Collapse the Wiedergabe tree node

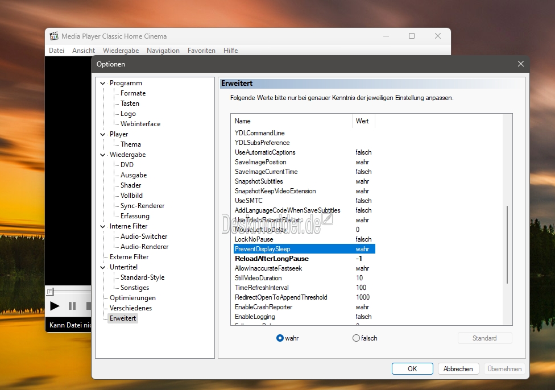click(103, 155)
